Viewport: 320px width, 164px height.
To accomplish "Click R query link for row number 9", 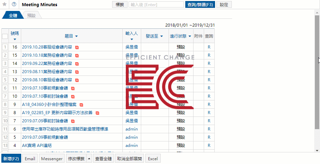I will (209, 105).
